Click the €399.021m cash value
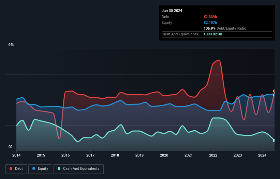This screenshot has height=179, width=280. 213,34
